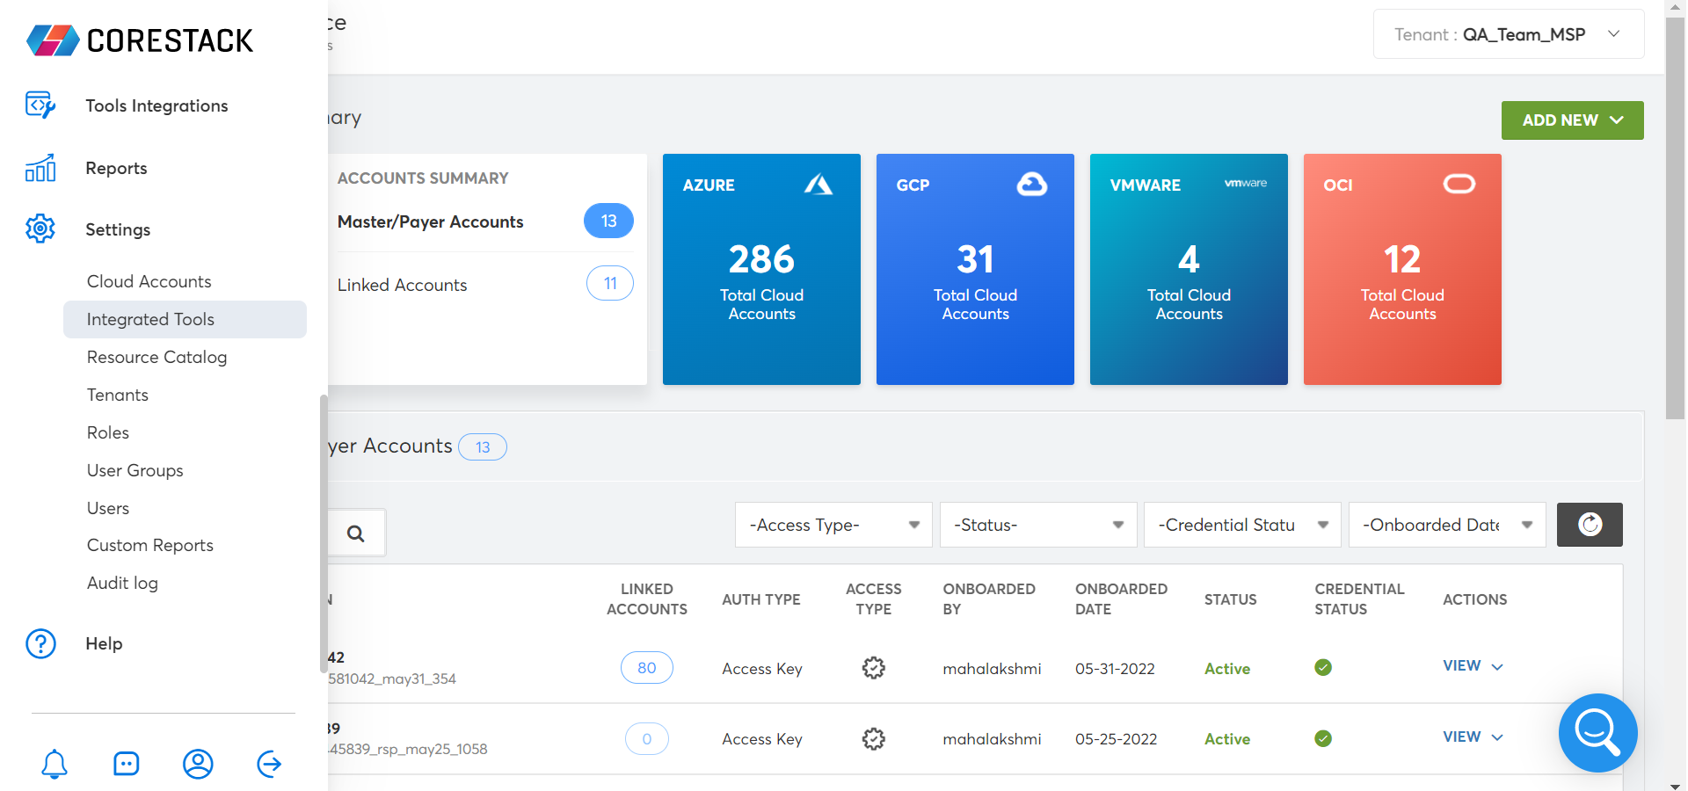Click mahalakshmi in the 05-31-2022 row

pyautogui.click(x=992, y=669)
